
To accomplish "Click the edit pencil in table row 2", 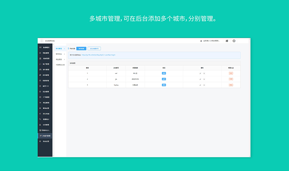I will [200, 79].
